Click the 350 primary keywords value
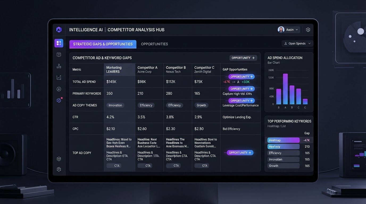 pyautogui.click(x=110, y=93)
